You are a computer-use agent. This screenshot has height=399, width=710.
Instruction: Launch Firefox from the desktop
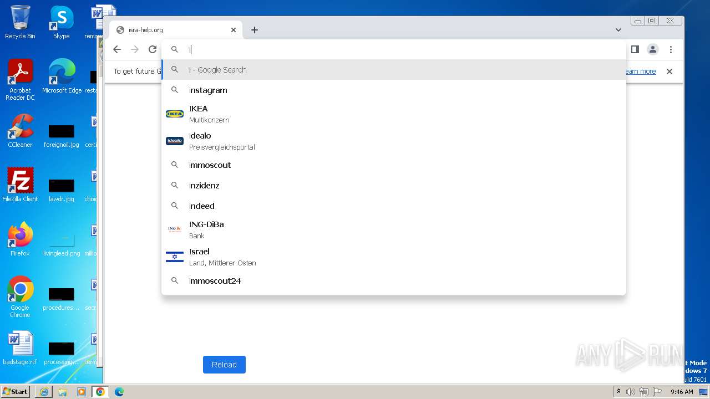point(20,239)
